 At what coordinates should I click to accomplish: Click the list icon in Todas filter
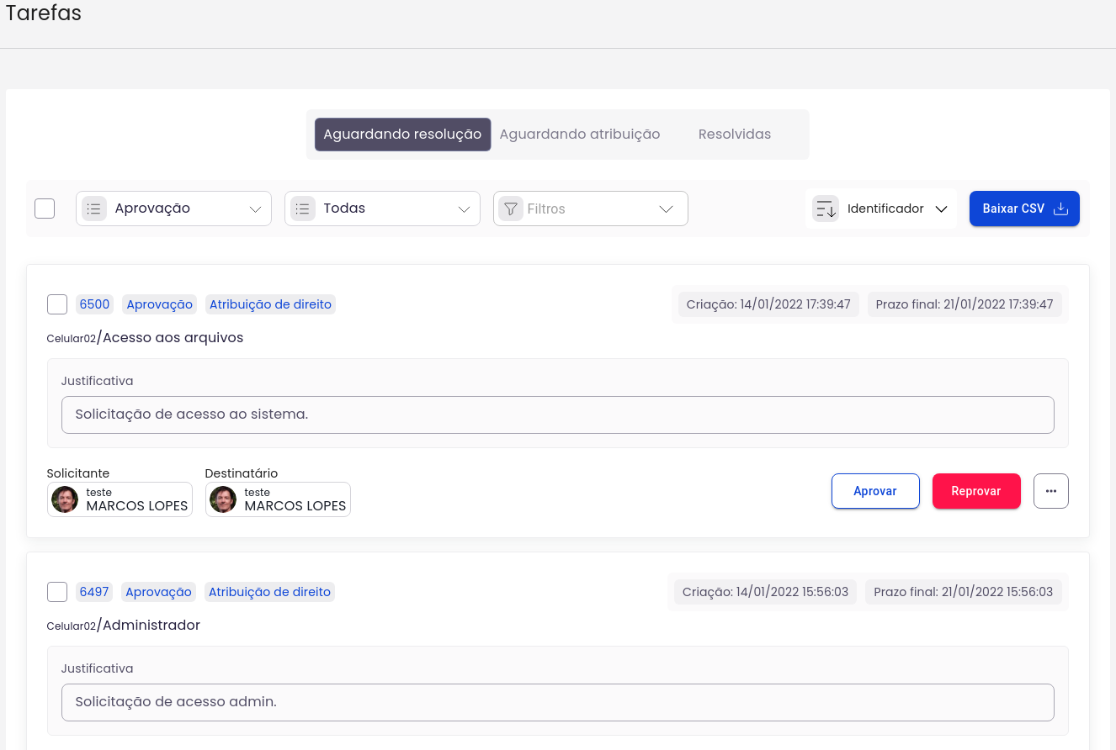[x=303, y=209]
